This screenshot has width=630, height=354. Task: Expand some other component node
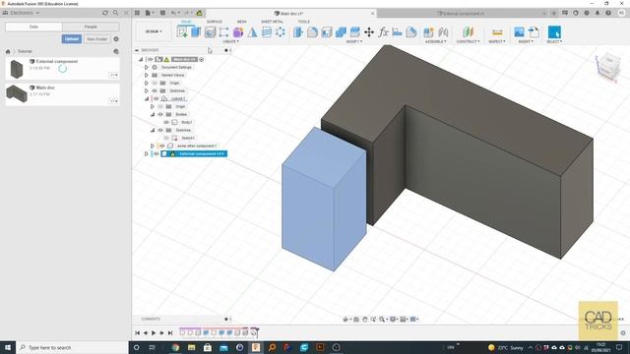pos(153,146)
